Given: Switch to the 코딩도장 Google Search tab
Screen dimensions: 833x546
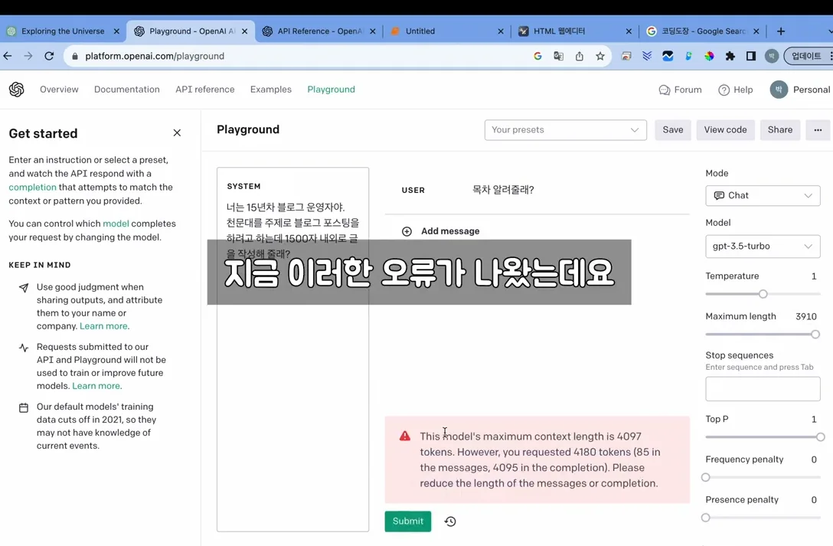Looking at the screenshot, I should (x=703, y=31).
